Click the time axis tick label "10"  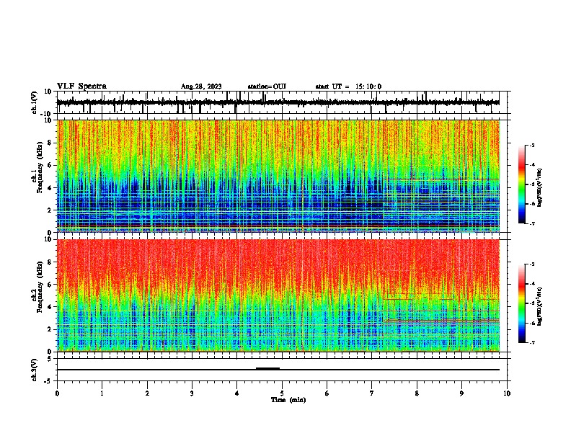click(x=507, y=393)
